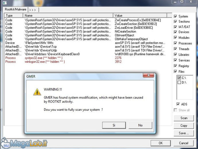Uncheck the System checkbox
This screenshot has width=198, height=149.
point(175,16)
